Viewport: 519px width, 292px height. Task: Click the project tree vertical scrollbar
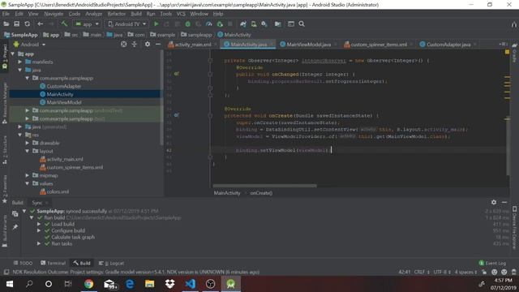[161, 97]
